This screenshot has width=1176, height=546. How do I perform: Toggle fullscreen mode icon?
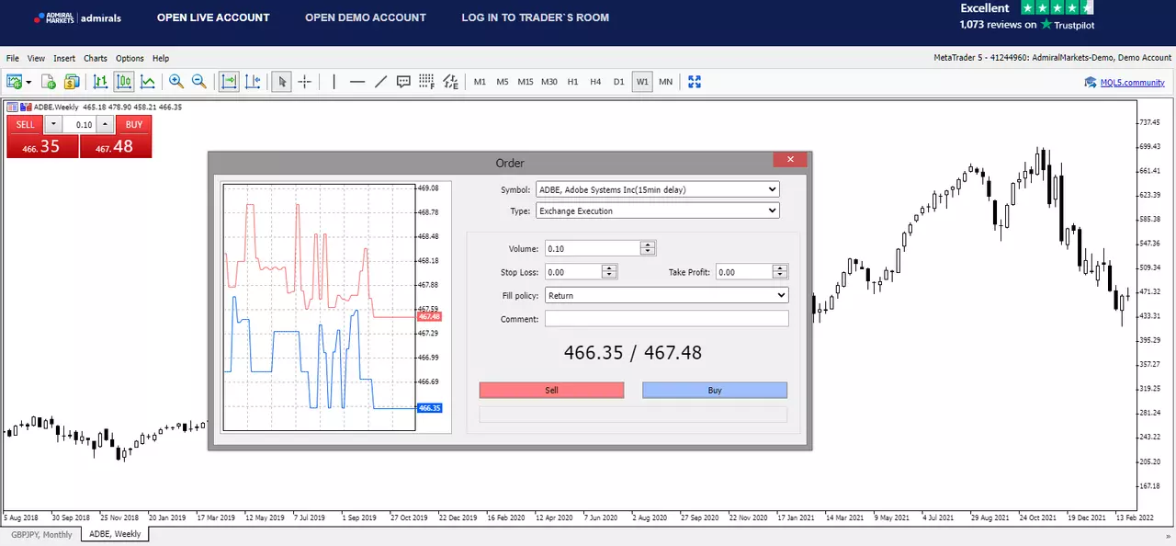pos(695,82)
